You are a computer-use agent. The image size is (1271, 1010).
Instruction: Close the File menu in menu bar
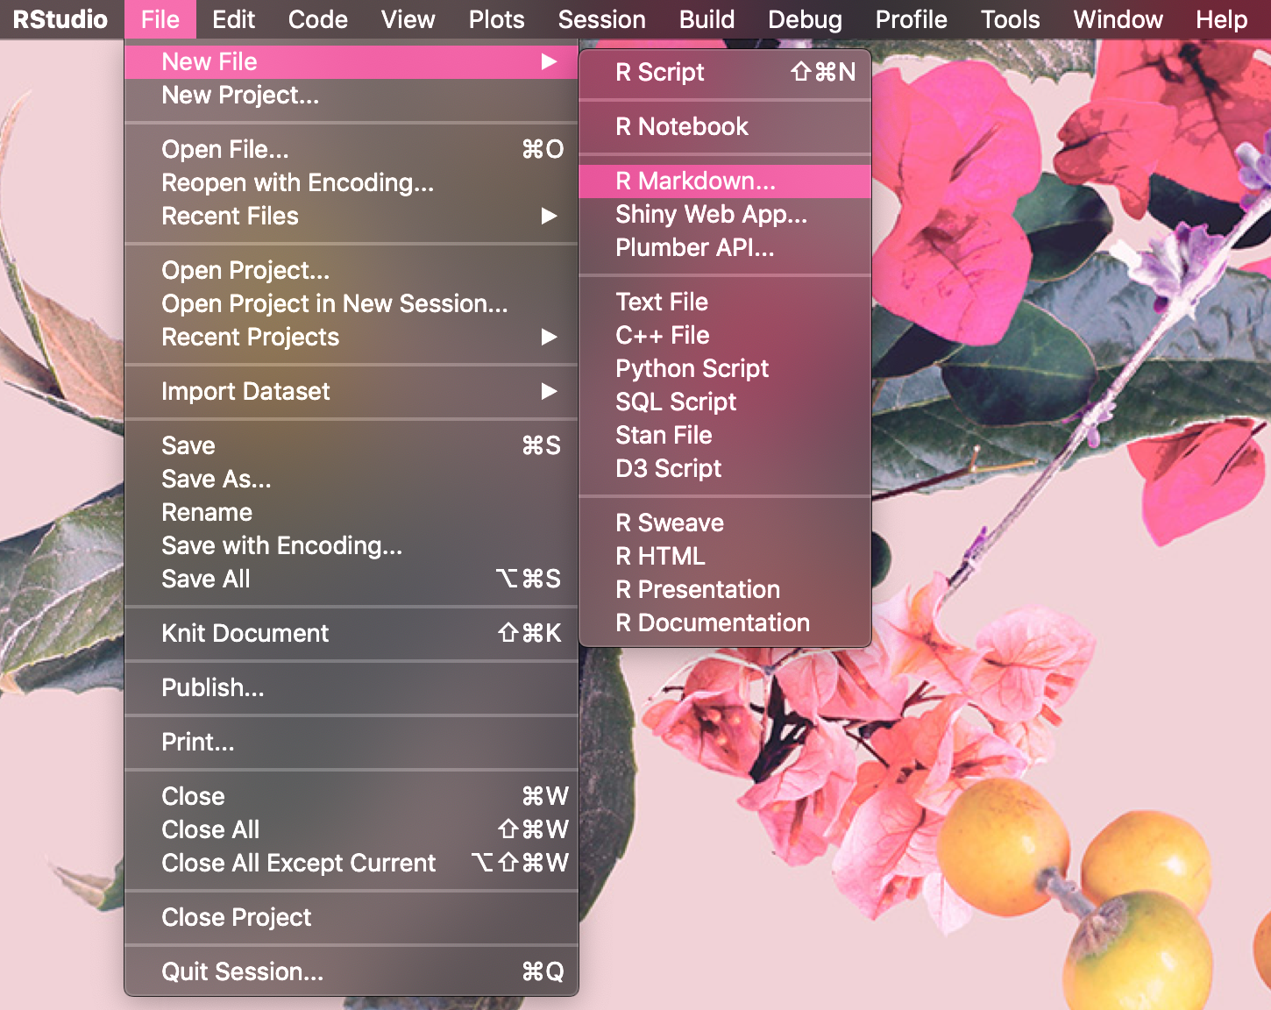point(160,19)
